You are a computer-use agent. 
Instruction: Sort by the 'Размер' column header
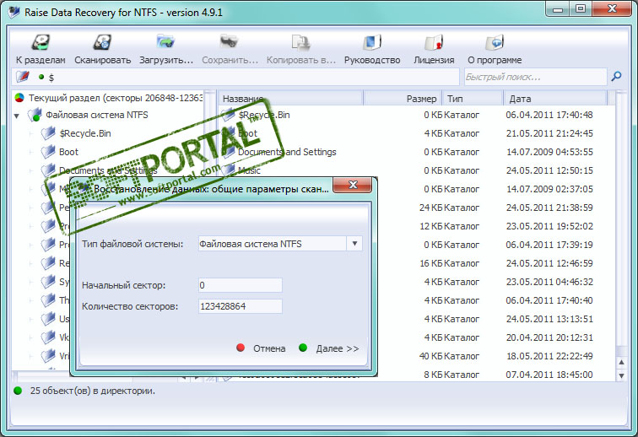[x=402, y=99]
